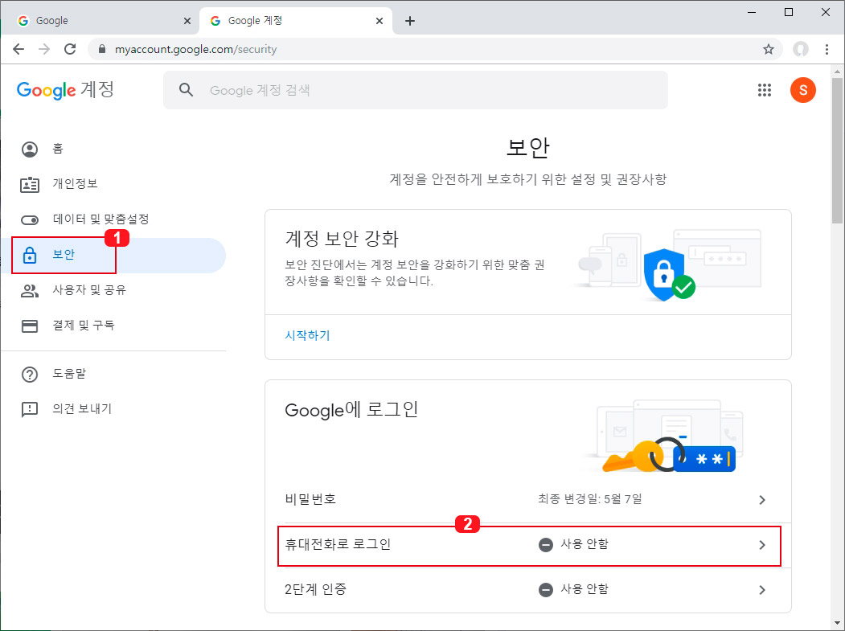This screenshot has height=631, width=845.
Task: Open 데이터 및 맞춤설정 in sidebar
Action: click(x=113, y=219)
